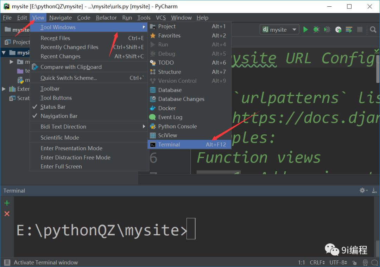Image resolution: width=380 pixels, height=267 pixels.
Task: Toggle the Navigation Bar checkmark option
Action: click(89, 116)
